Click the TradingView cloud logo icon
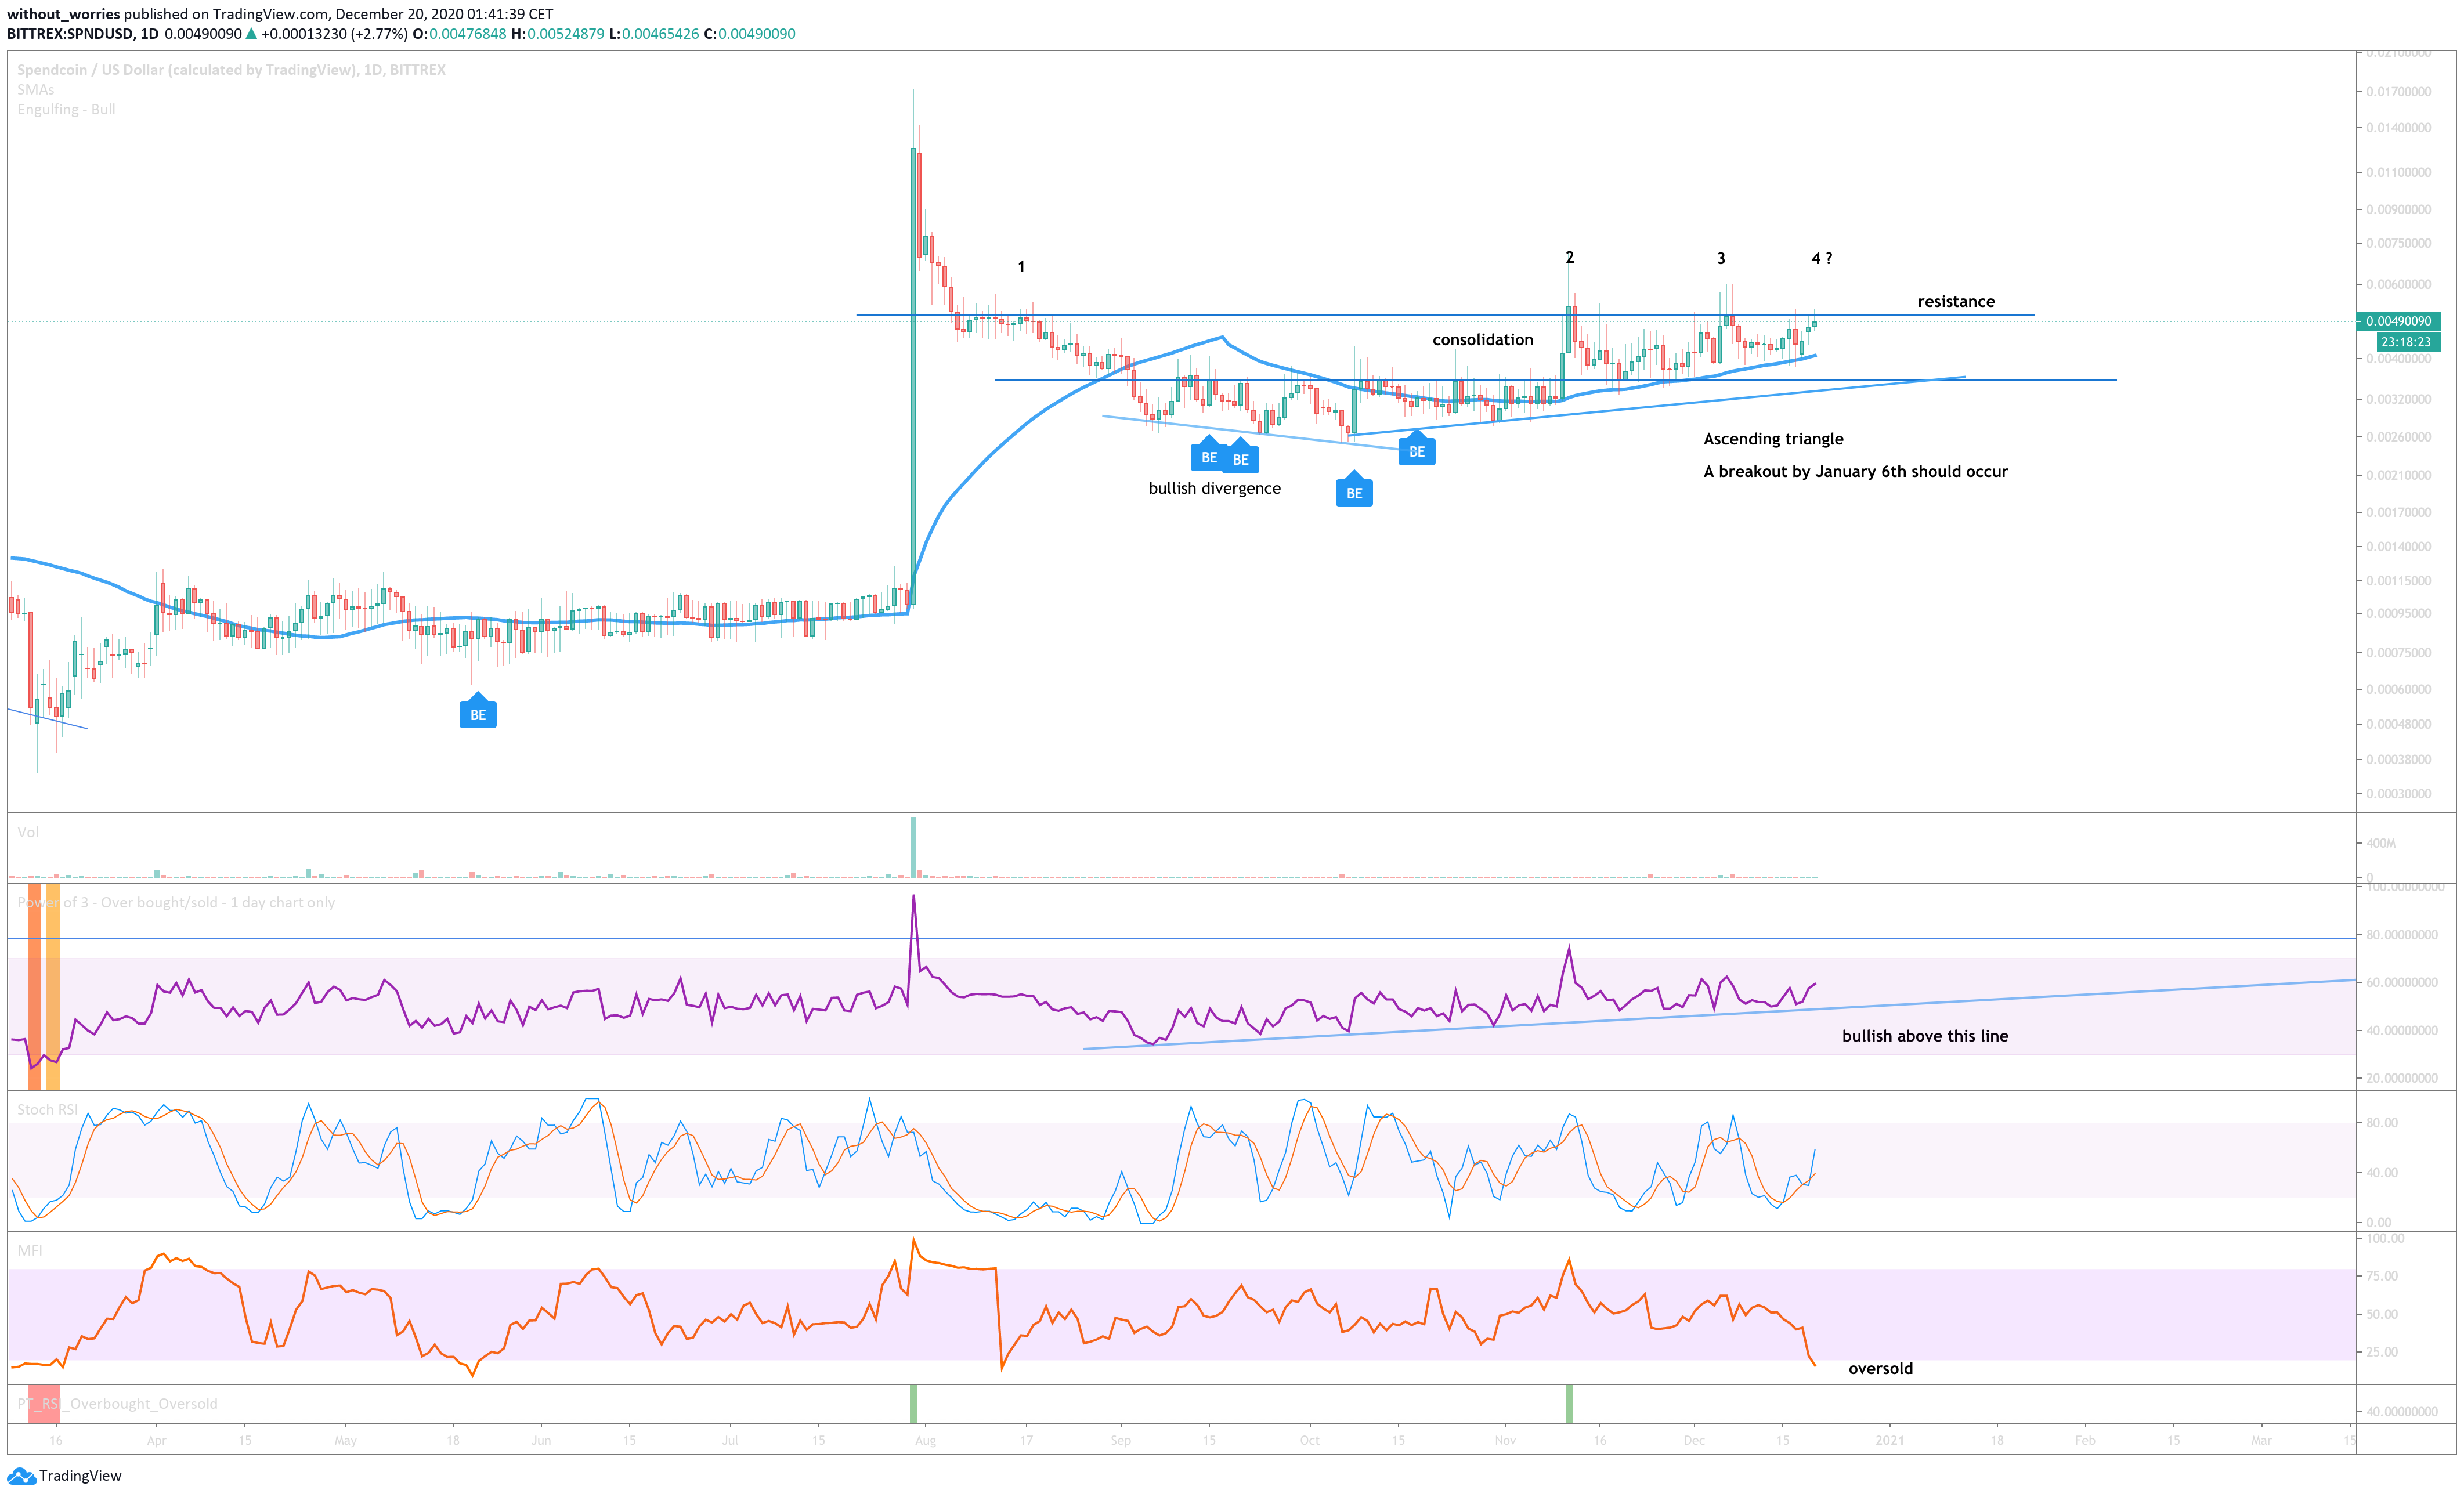2464x1497 pixels. coord(21,1476)
